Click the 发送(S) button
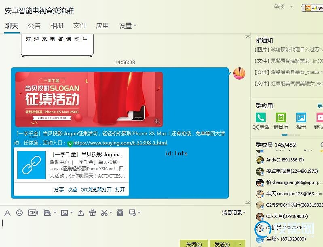 coord(223,244)
